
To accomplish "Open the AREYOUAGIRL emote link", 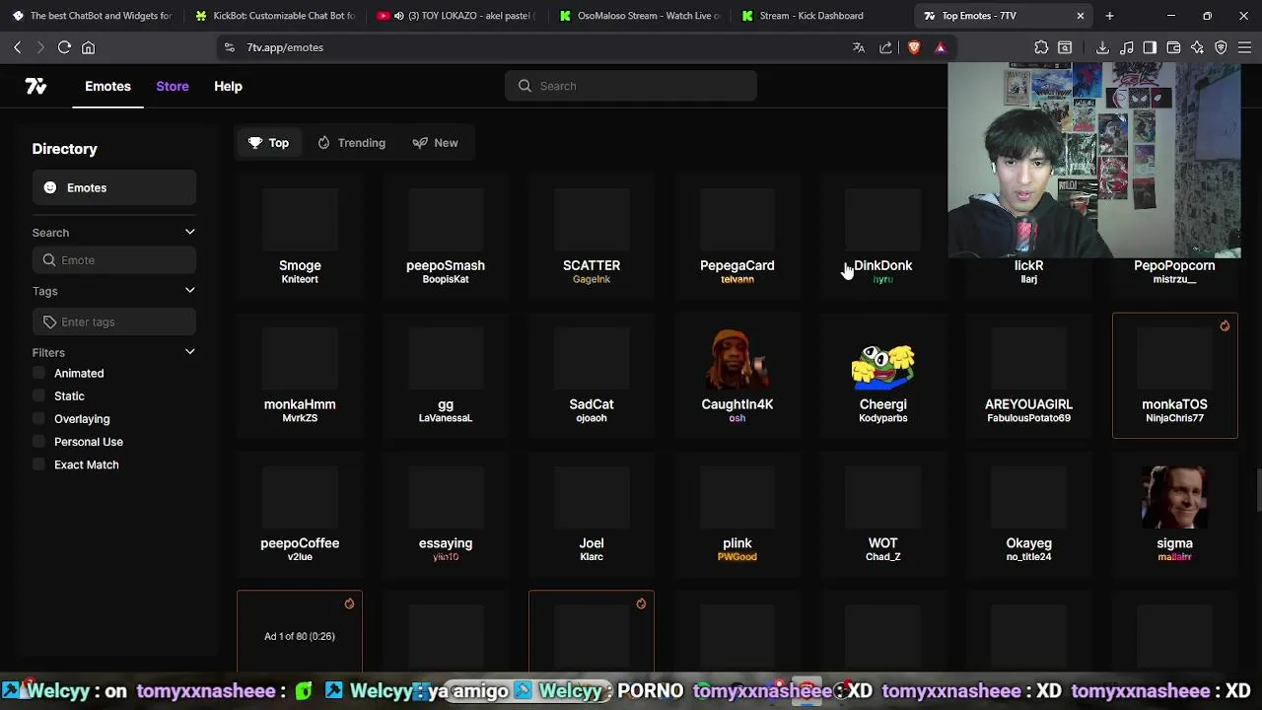I will coord(1028,404).
